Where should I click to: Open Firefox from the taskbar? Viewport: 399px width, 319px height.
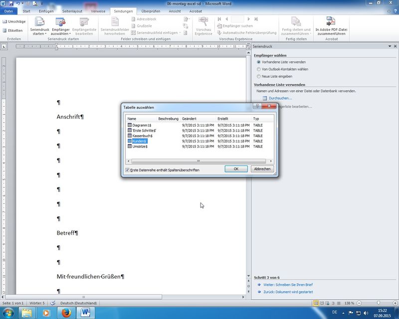(66, 313)
